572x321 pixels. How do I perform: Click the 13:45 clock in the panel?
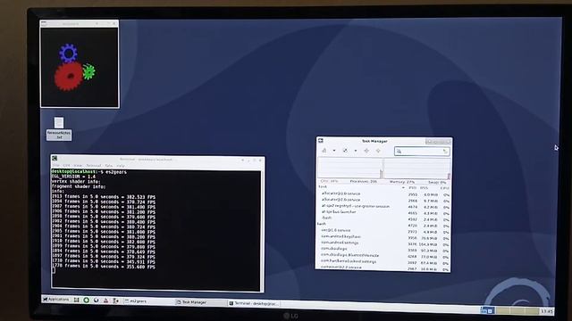coord(547,311)
